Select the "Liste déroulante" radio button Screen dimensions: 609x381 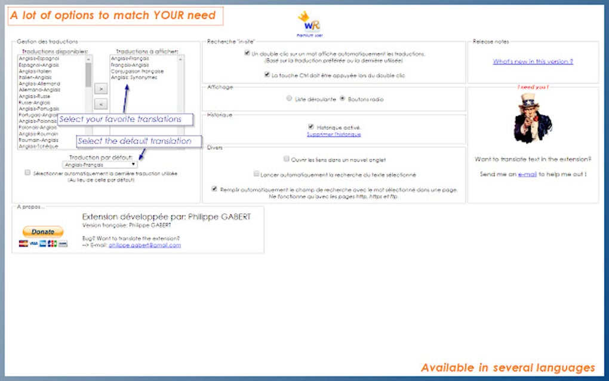point(288,98)
